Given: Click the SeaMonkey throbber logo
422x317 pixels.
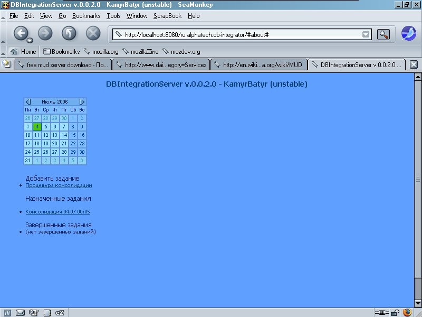Looking at the screenshot, I should click(x=408, y=33).
